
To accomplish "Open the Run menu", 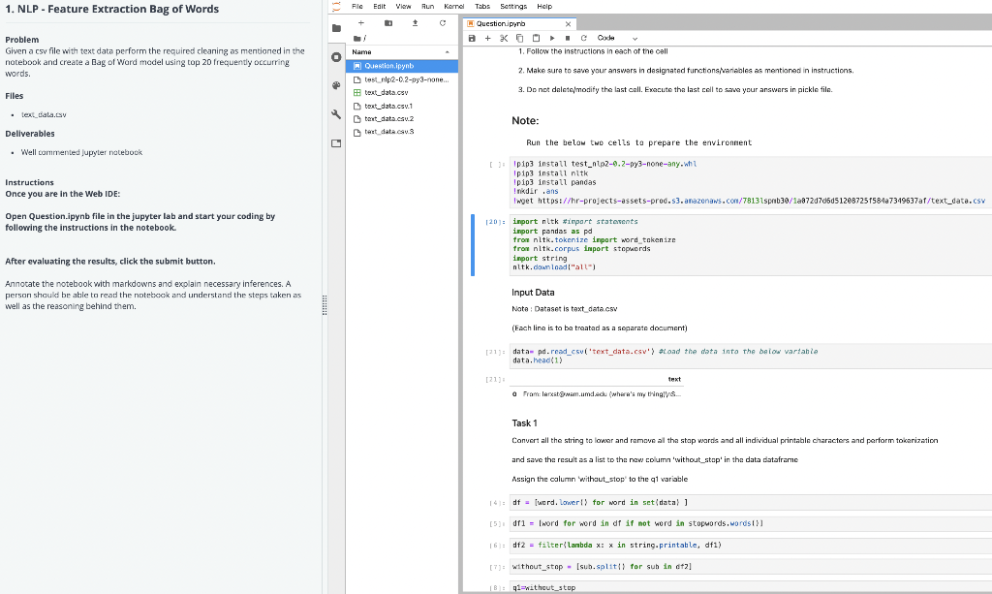I will (x=427, y=7).
